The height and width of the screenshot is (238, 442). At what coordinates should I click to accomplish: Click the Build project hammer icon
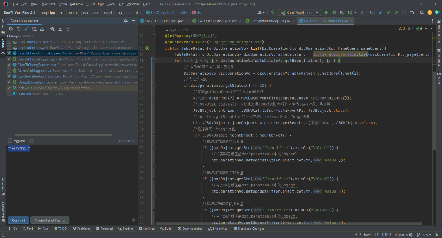click(273, 13)
